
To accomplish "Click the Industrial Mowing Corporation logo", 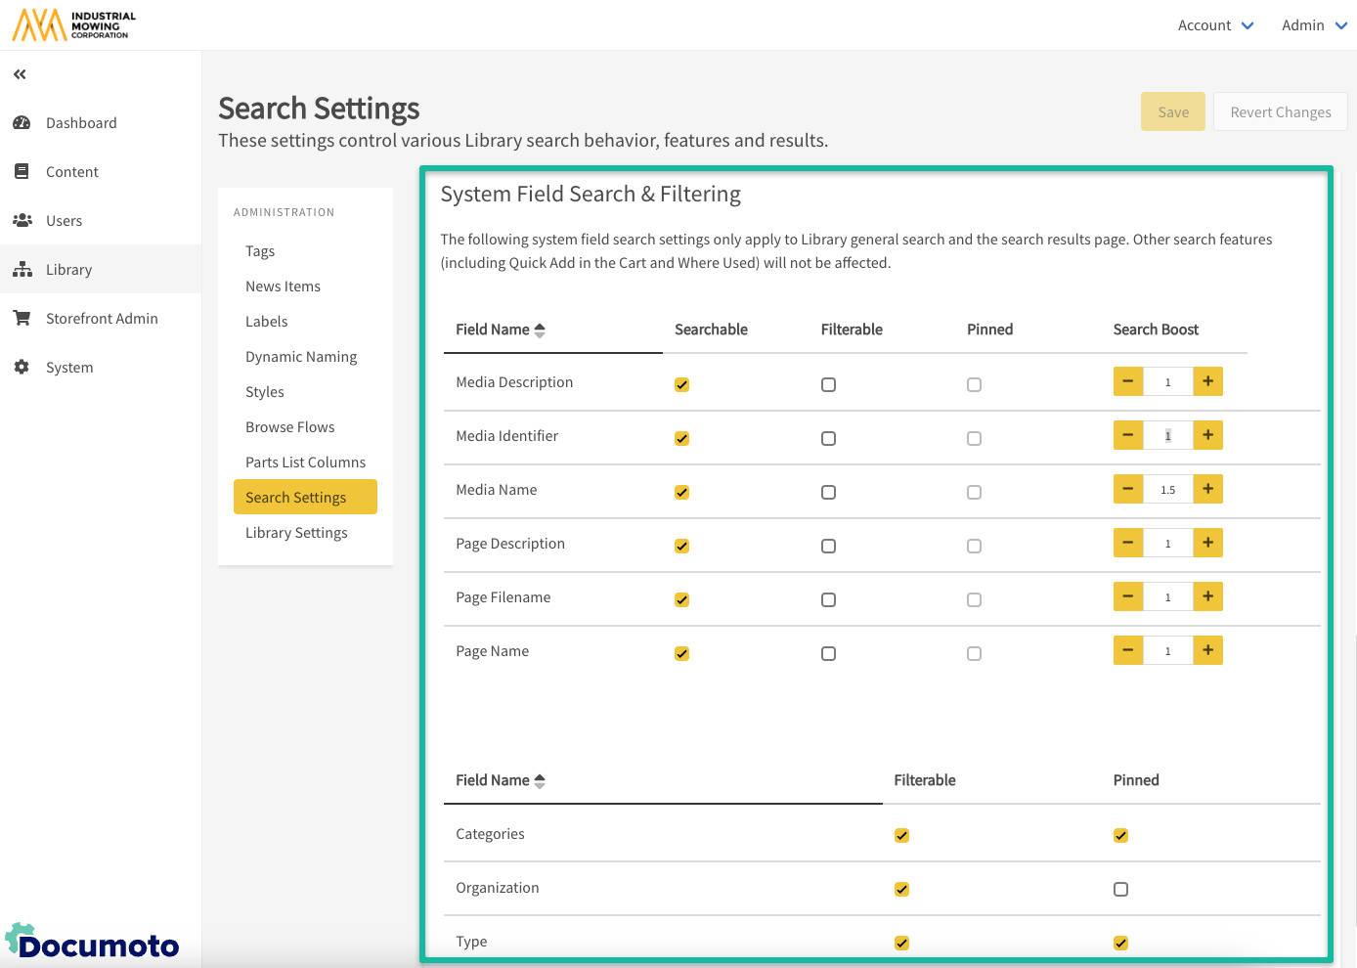I will click(74, 24).
